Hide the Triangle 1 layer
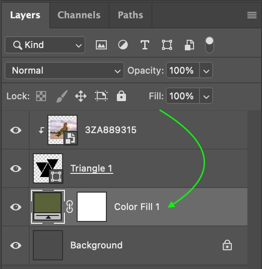Screen dimensions: 262x269 pos(16,168)
